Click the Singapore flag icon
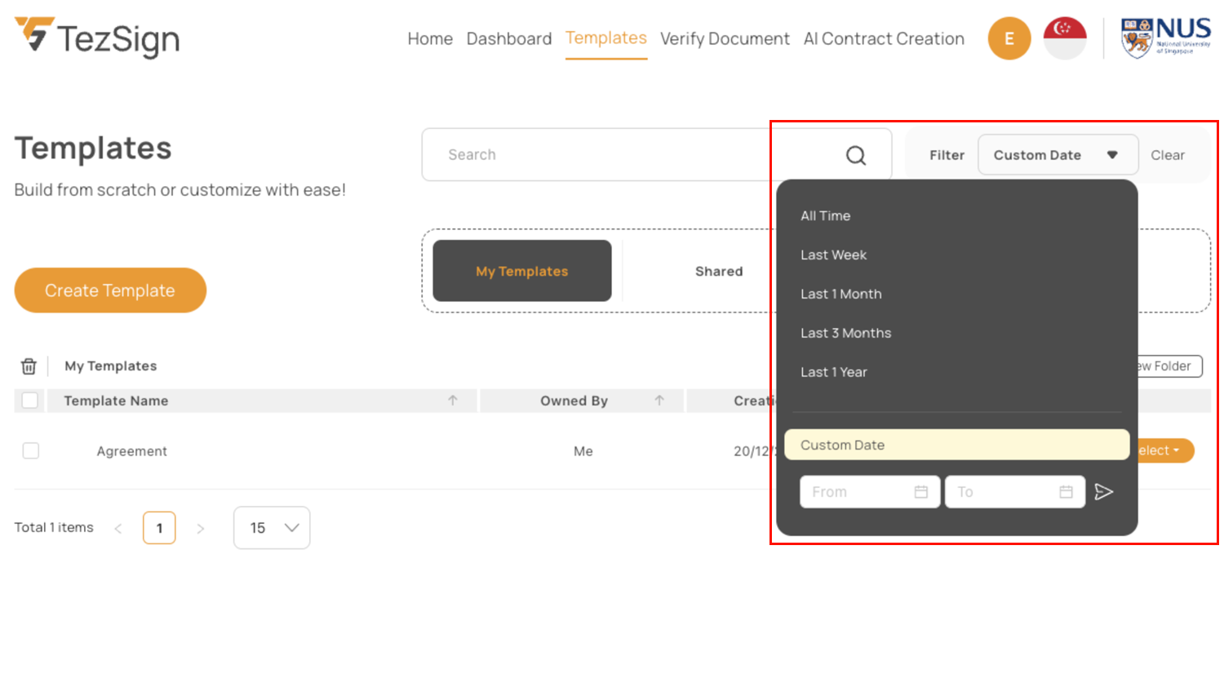The width and height of the screenshot is (1224, 683). tap(1065, 38)
